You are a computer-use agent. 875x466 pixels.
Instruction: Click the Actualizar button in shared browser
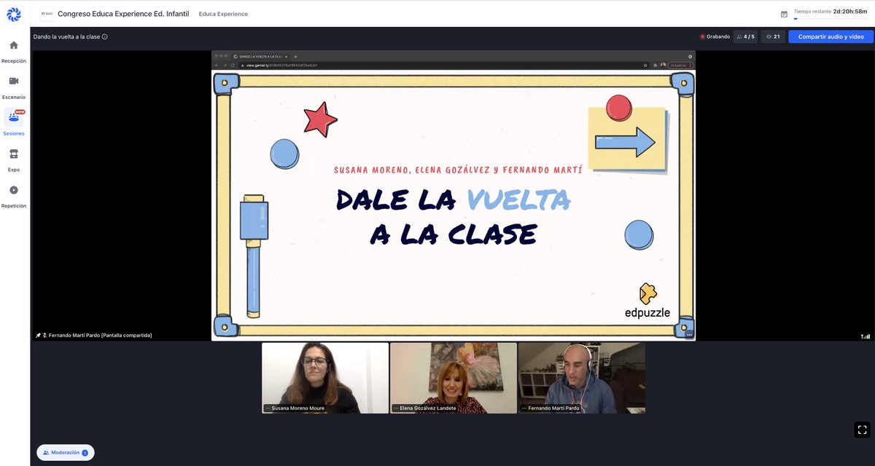coord(679,65)
